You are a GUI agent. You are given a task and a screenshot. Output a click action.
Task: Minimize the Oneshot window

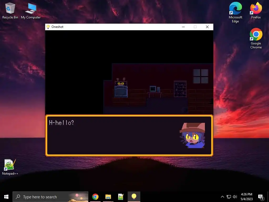183,27
